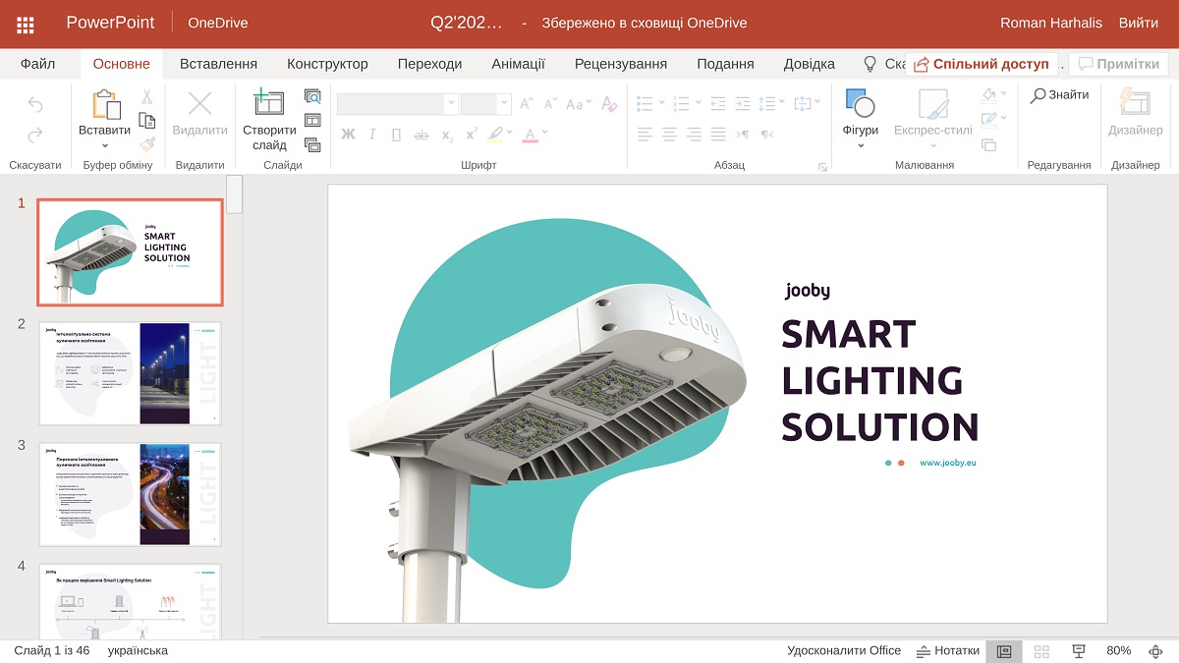
Task: Click the Copy icon
Action: click(146, 121)
